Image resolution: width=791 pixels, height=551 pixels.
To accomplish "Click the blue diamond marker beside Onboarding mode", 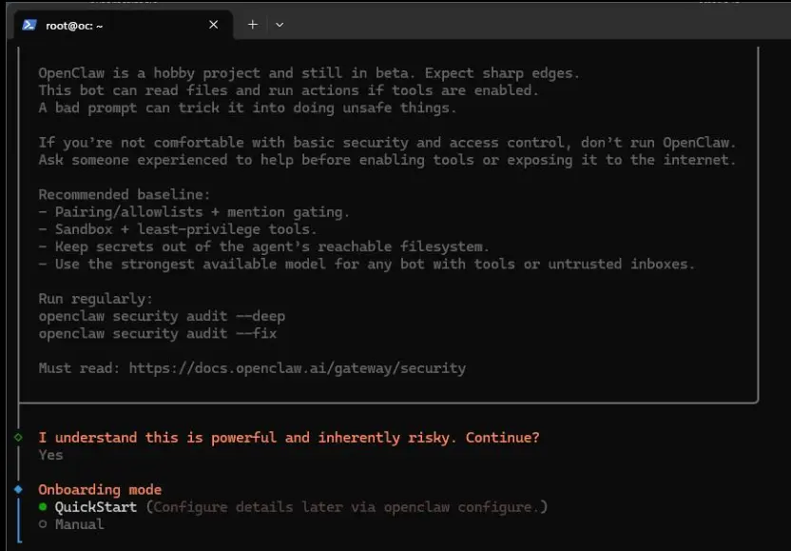I will [x=19, y=489].
